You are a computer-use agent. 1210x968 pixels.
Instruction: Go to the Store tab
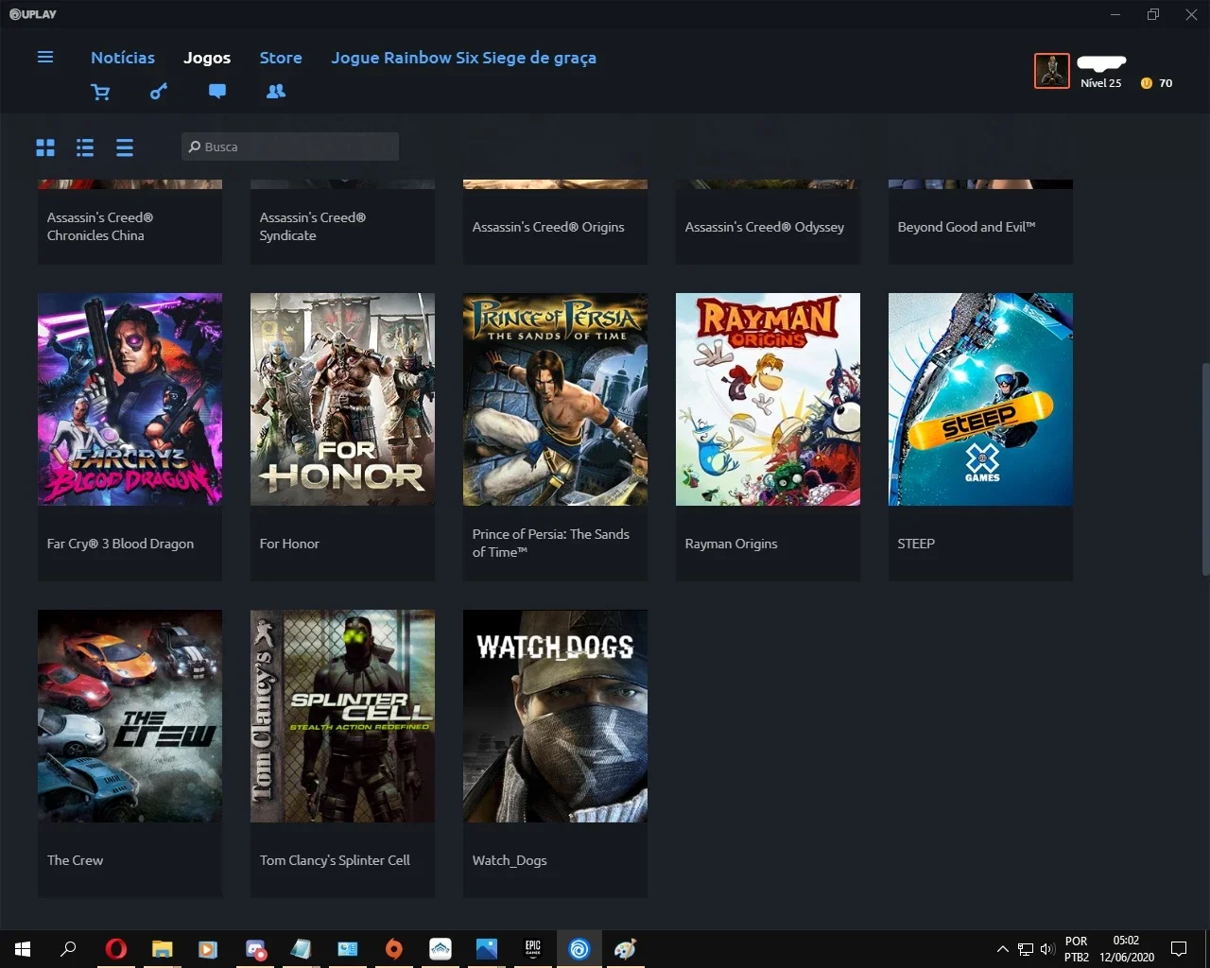pyautogui.click(x=281, y=58)
